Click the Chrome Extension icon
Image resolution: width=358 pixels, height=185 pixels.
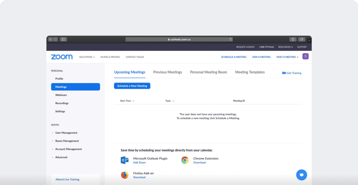[x=185, y=160]
